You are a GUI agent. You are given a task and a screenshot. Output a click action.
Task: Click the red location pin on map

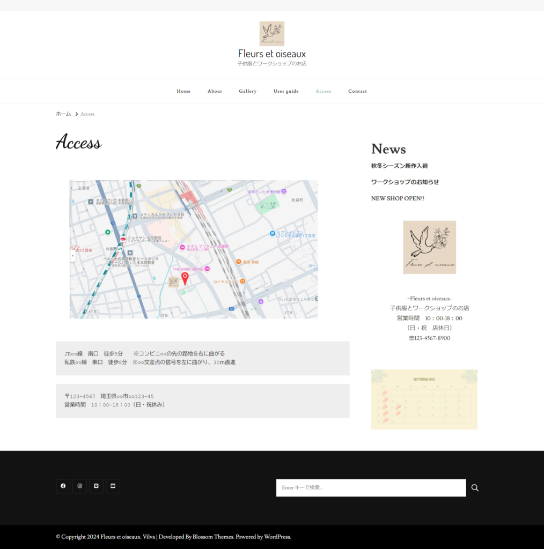point(185,278)
